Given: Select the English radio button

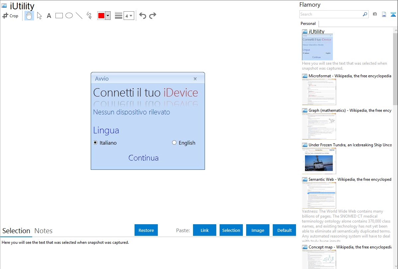Looking at the screenshot, I should click(174, 143).
